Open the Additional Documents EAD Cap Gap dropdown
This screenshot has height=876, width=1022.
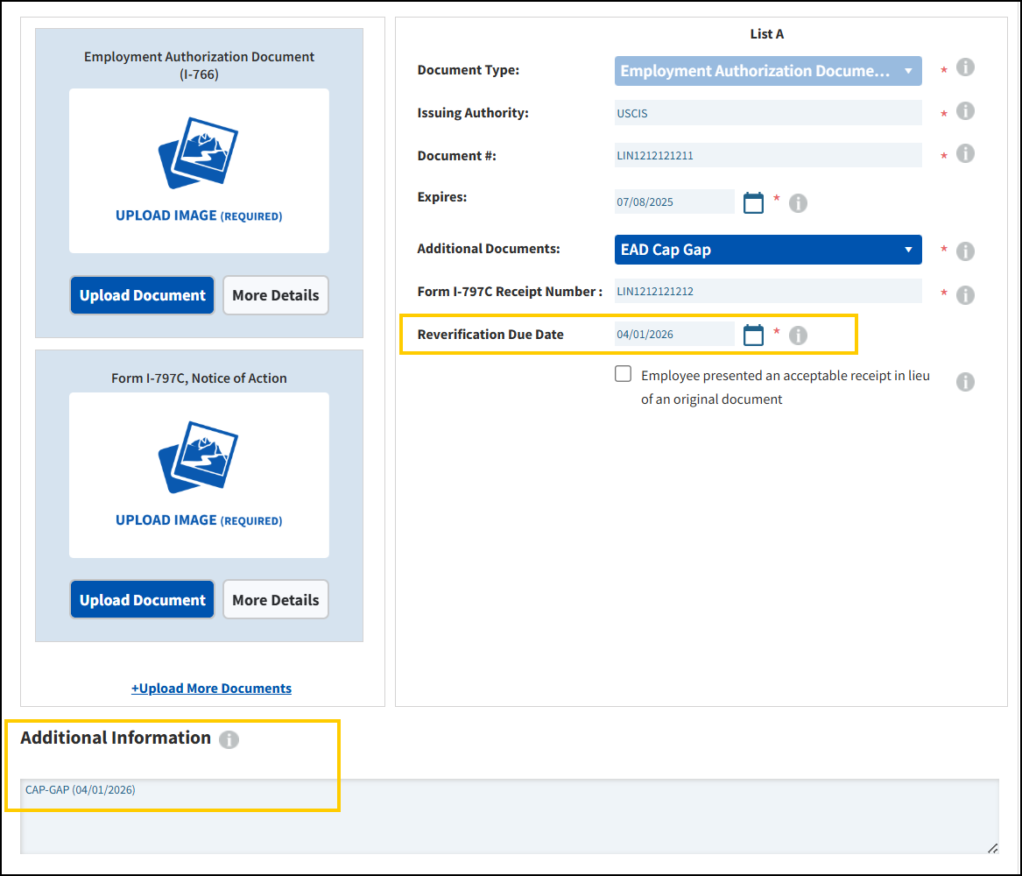pyautogui.click(x=767, y=250)
